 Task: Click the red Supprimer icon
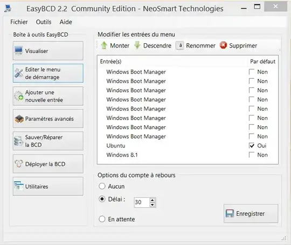pos(223,45)
